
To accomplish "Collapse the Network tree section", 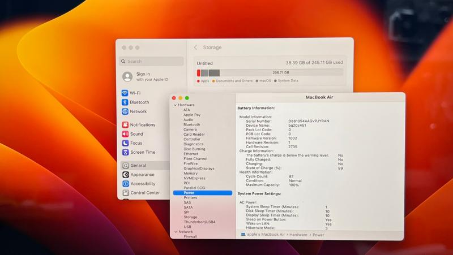I will pyautogui.click(x=176, y=232).
